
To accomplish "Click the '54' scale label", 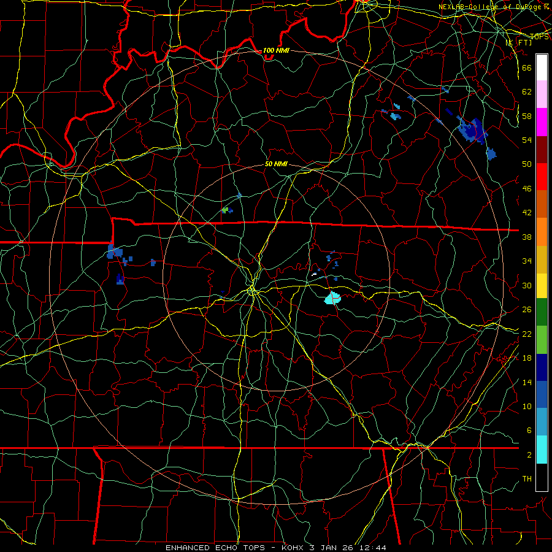I will 527,140.
